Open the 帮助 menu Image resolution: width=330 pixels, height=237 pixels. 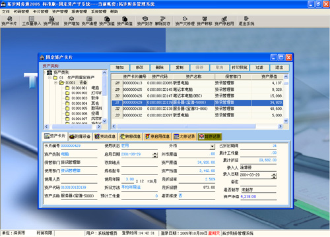point(114,11)
